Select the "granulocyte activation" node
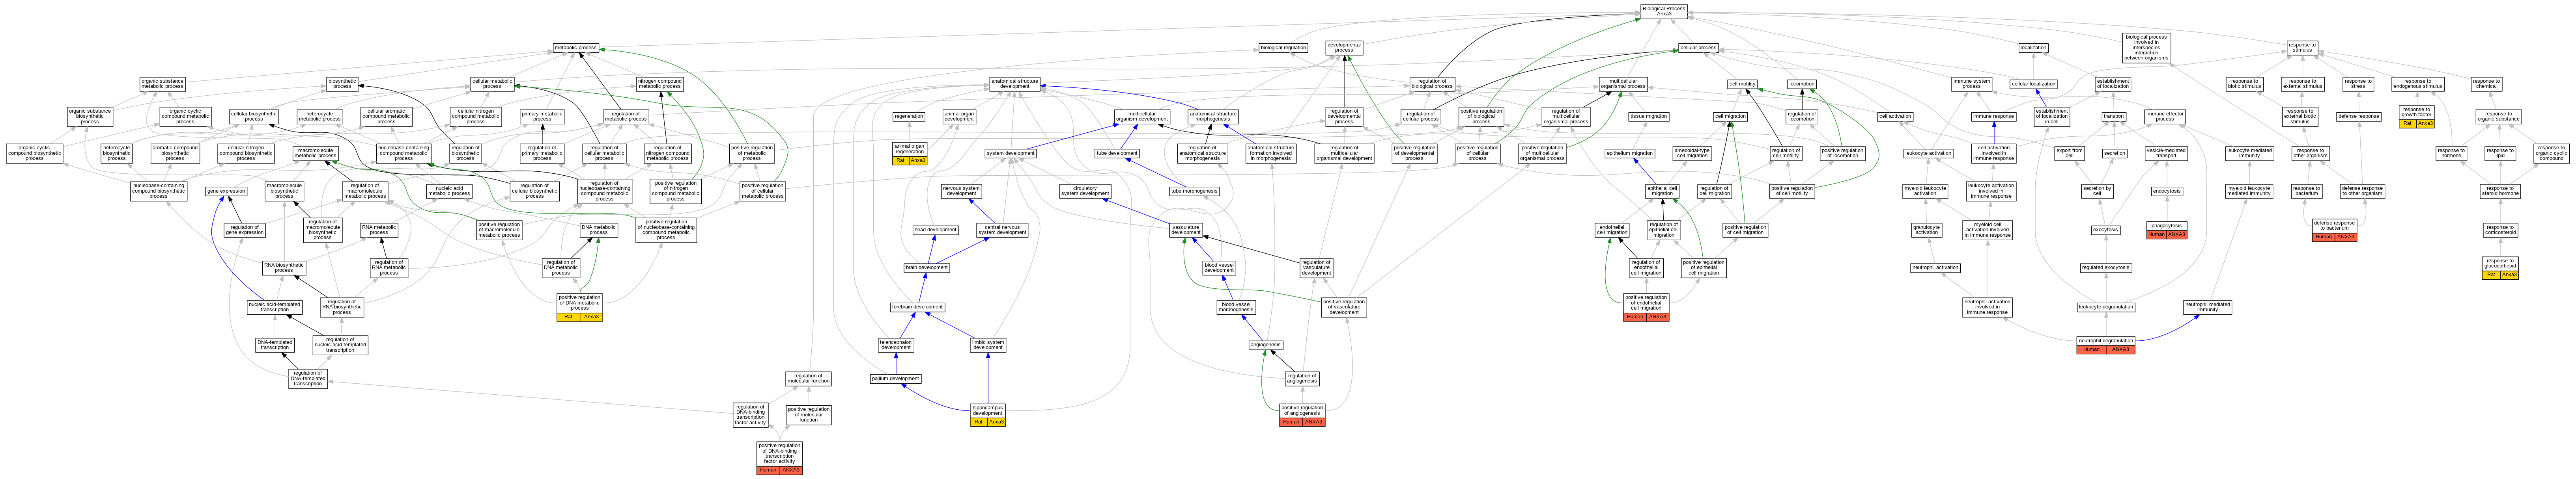2576x479 pixels. point(1927,230)
